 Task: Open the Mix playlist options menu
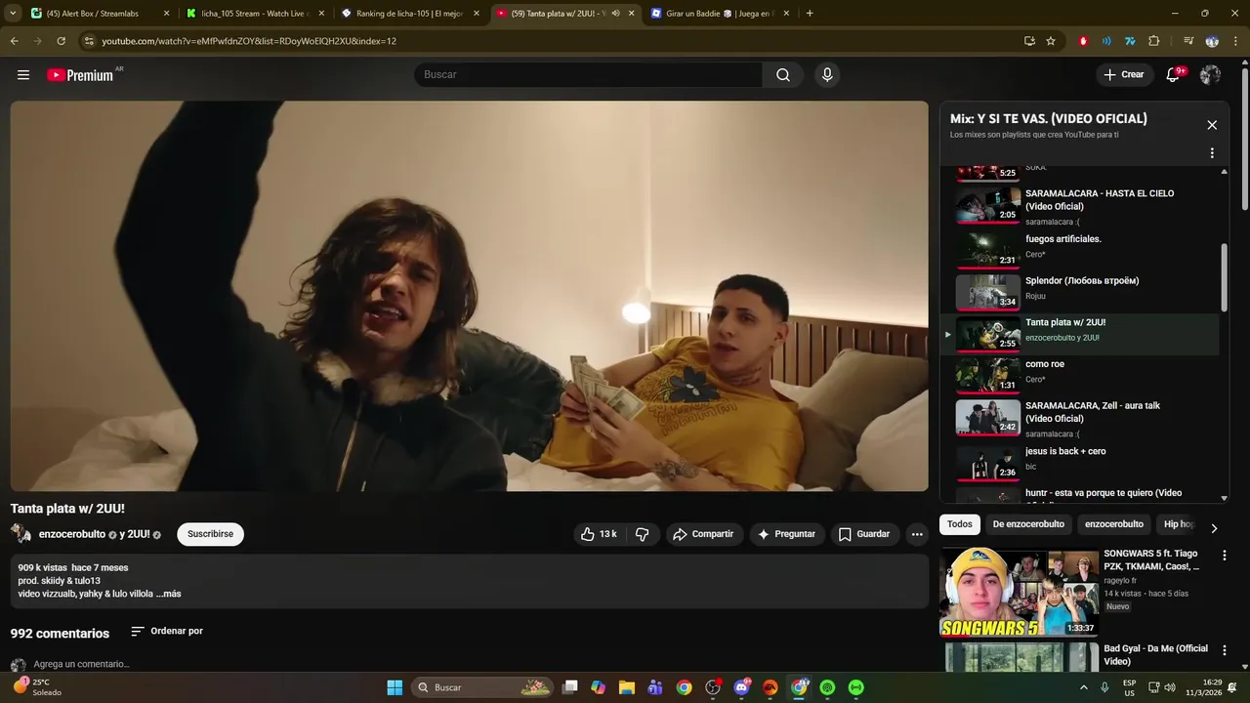coord(1212,153)
